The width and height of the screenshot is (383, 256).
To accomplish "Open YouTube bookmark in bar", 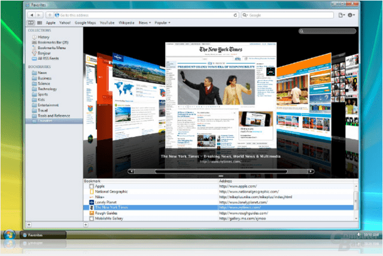I will coord(107,23).
